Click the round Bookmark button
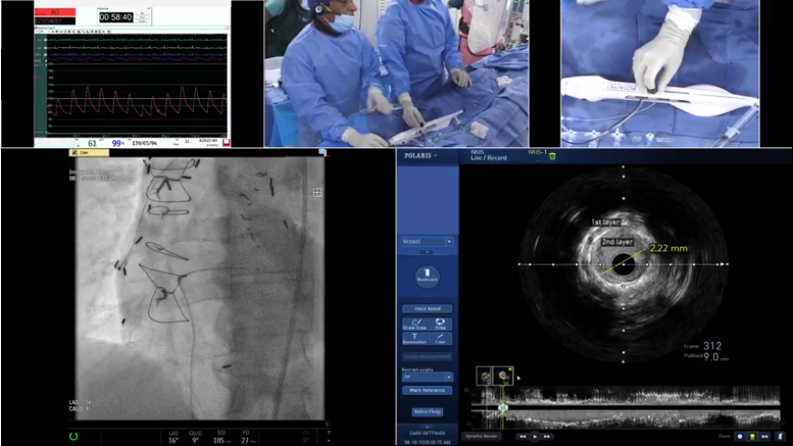The width and height of the screenshot is (793, 446). point(427,277)
